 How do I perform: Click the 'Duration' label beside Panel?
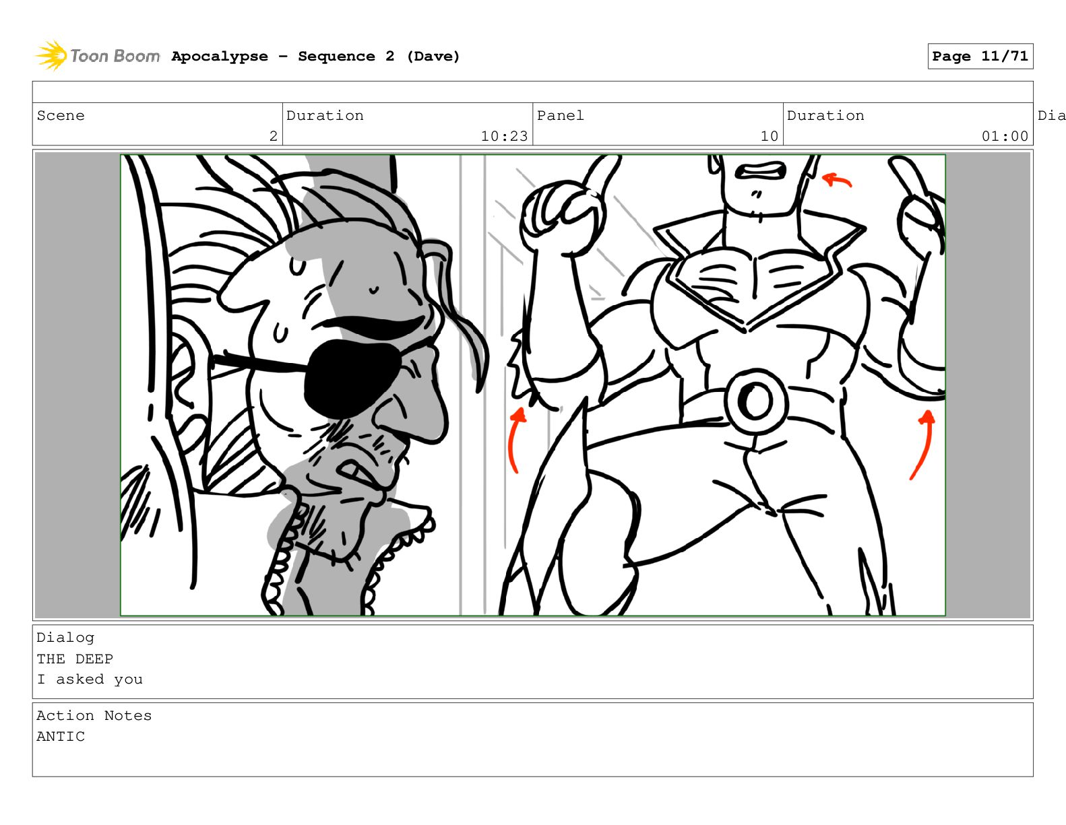[x=825, y=115]
